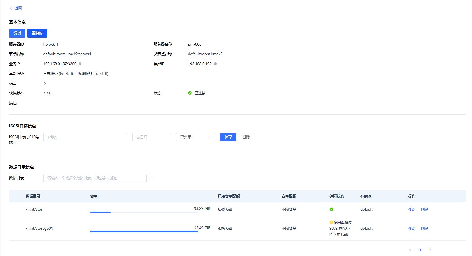Viewport: 472px width, 256px height.
Task: Click yellow warning icon in /mnt/storage01 row
Action: [331, 222]
